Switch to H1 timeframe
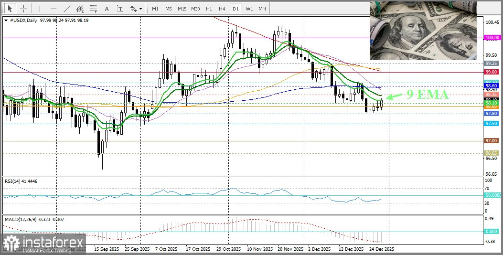 coord(209,9)
